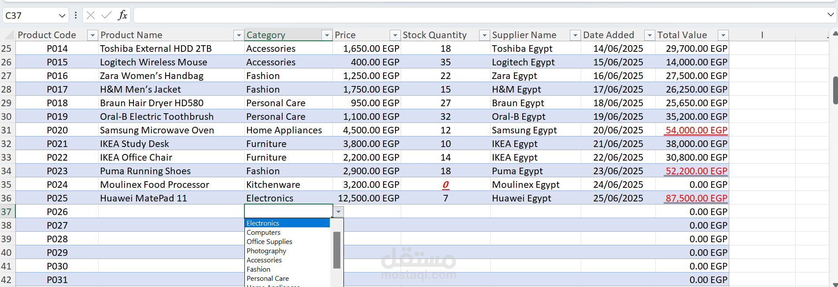Open the Product Code filter dropdown
838x287 pixels.
[x=92, y=35]
